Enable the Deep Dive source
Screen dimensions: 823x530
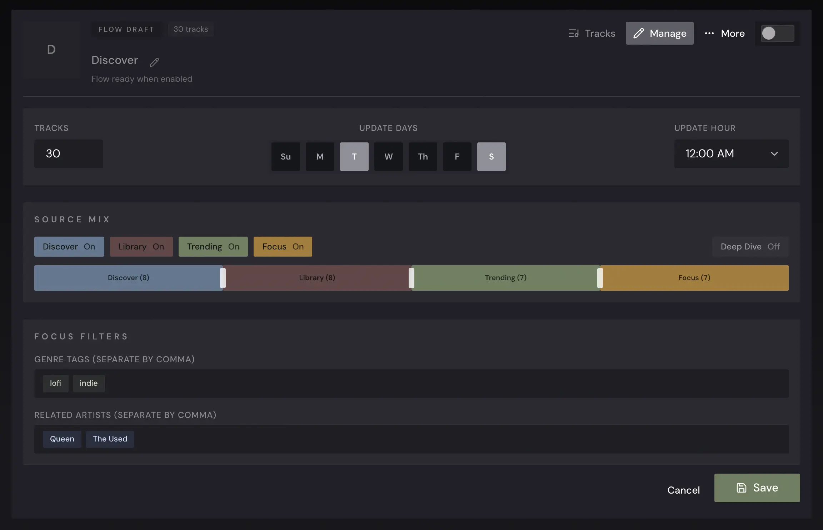(x=750, y=247)
